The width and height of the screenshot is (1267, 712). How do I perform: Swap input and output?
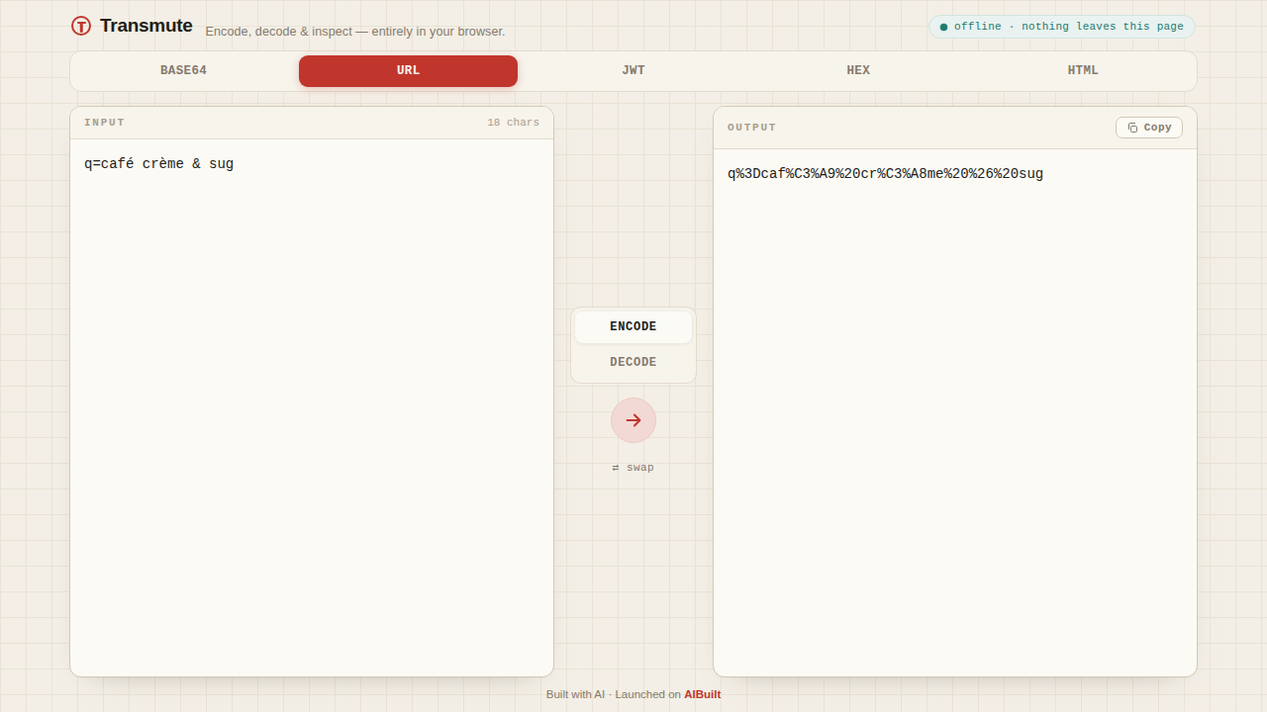pos(633,468)
